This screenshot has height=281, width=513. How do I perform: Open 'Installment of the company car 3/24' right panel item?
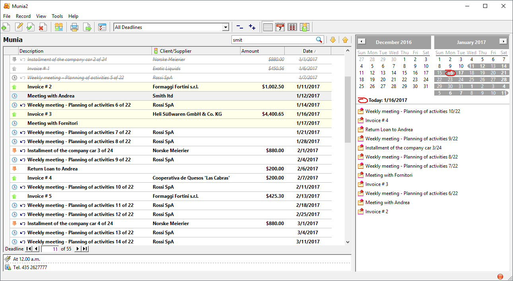click(403, 148)
